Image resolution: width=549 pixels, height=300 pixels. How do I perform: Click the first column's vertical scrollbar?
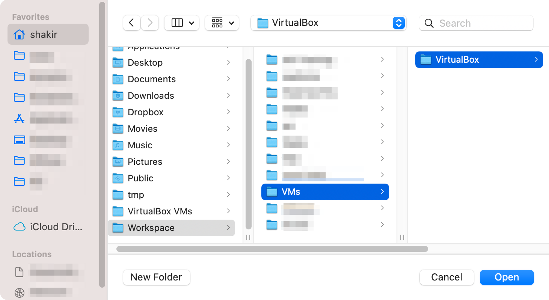(248, 144)
